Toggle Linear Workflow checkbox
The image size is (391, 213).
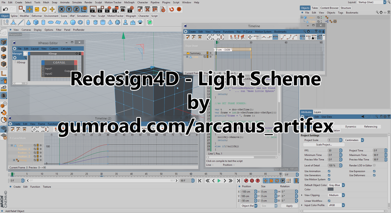[x=329, y=201]
